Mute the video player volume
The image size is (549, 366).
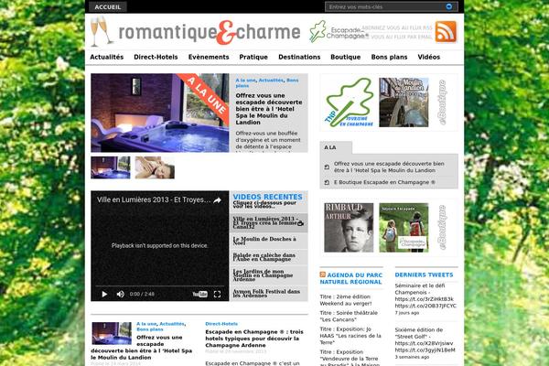tap(121, 295)
